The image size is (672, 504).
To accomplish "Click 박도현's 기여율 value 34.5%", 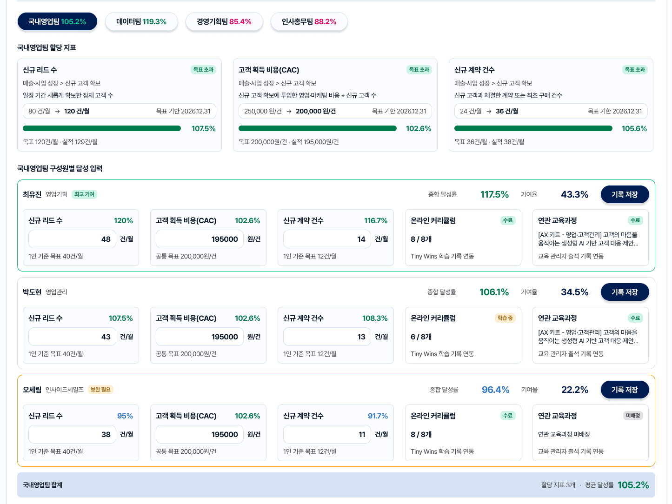I will click(x=574, y=292).
